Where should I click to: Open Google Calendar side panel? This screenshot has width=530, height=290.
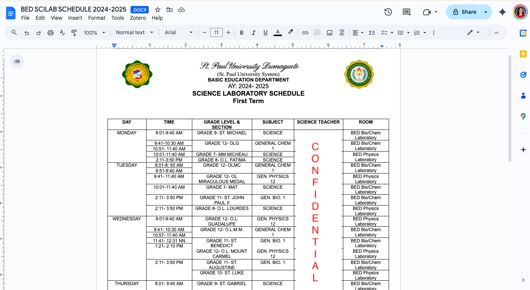tap(523, 33)
